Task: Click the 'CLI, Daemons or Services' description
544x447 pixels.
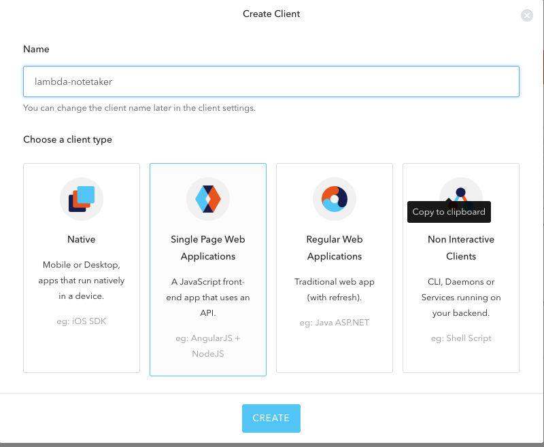Action: tap(461, 298)
